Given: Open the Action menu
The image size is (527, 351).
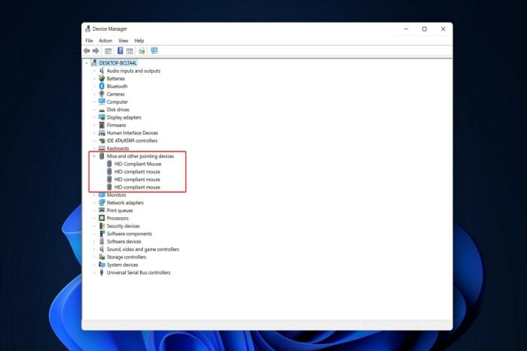Looking at the screenshot, I should [105, 41].
